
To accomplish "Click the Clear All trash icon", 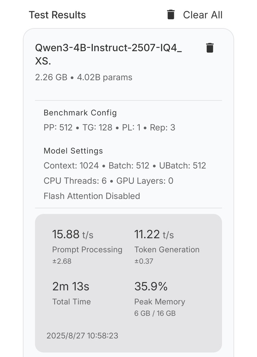I will (x=171, y=15).
